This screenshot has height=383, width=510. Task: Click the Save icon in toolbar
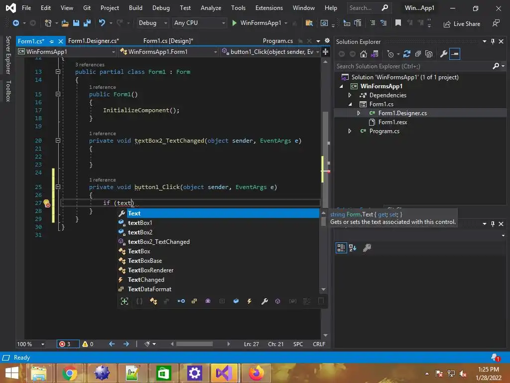click(x=76, y=23)
